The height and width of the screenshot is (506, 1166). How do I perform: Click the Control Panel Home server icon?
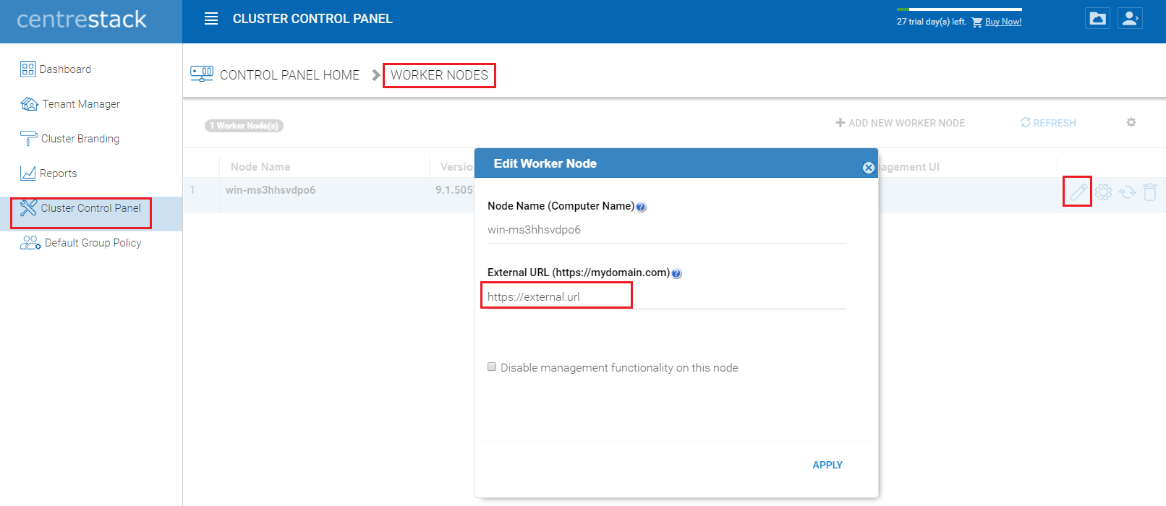(202, 74)
